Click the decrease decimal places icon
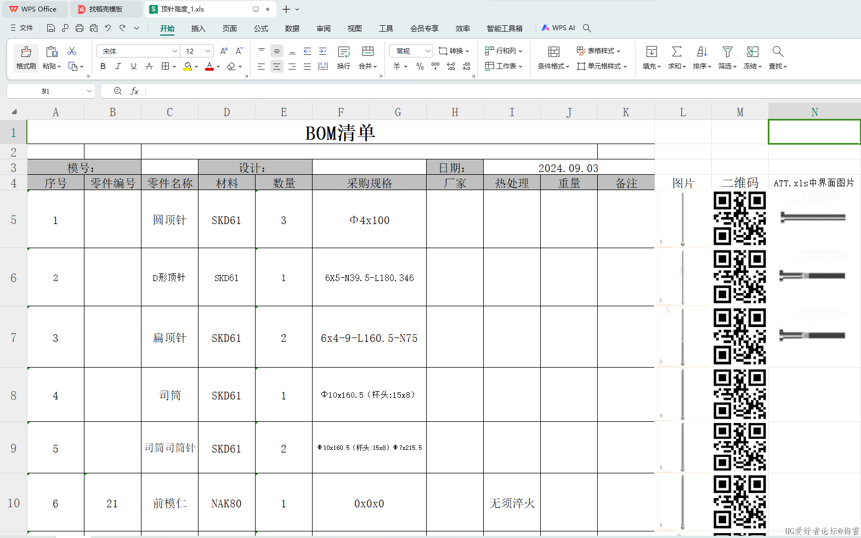This screenshot has height=538, width=861. (x=466, y=66)
